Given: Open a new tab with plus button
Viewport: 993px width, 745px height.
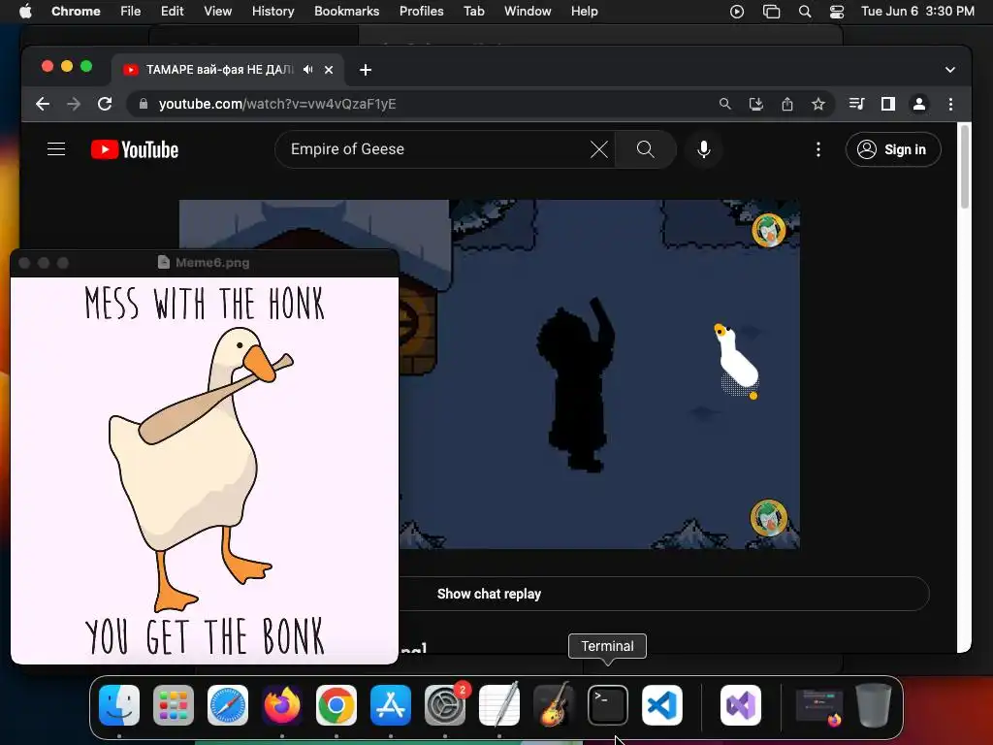Looking at the screenshot, I should click(366, 70).
